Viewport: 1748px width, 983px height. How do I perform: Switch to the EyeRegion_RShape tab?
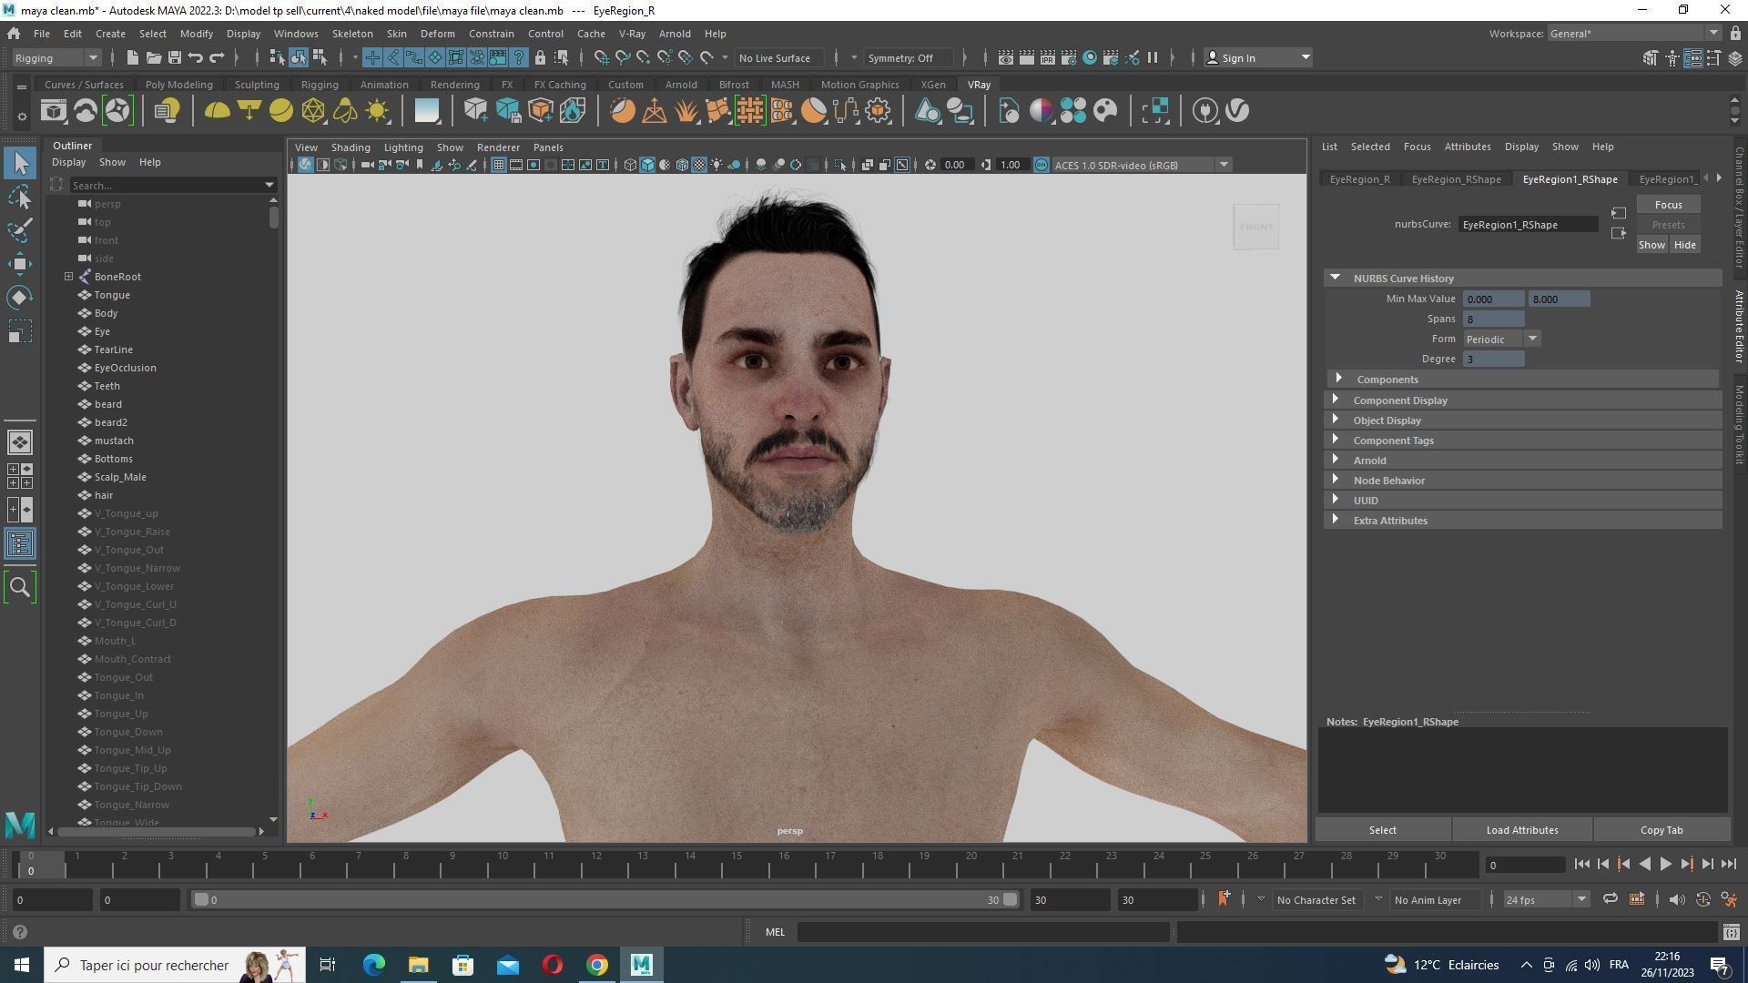click(1455, 179)
